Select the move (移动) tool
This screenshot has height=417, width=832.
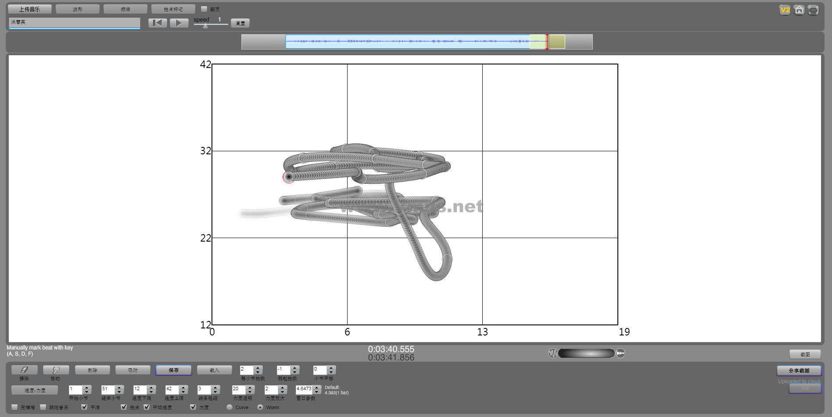click(56, 370)
